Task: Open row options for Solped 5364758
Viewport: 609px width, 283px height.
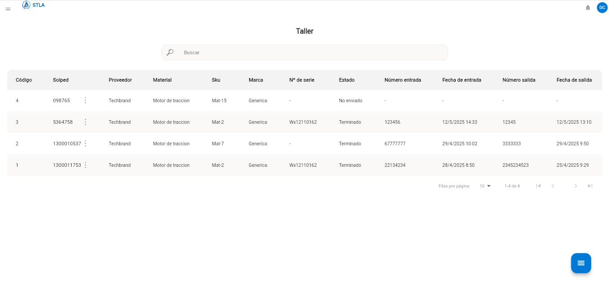Action: tap(86, 122)
